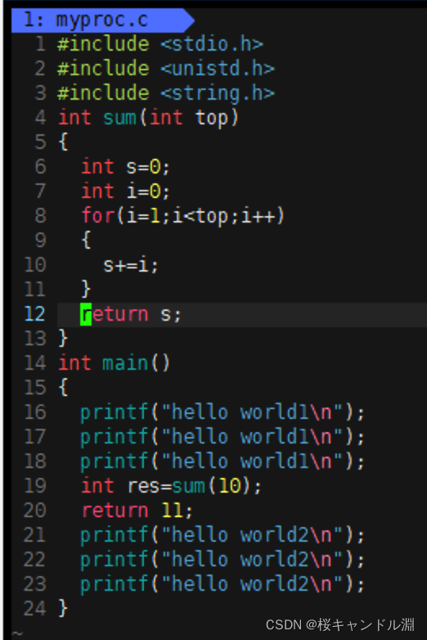Click on 'int res=sum(10);' statement
Viewport: 427px width, 640px height.
(171, 486)
